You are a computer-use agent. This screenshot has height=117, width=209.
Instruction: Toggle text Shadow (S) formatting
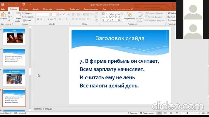point(48,19)
